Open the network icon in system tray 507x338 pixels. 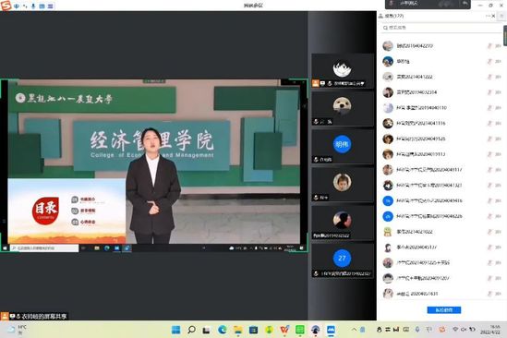(455, 330)
